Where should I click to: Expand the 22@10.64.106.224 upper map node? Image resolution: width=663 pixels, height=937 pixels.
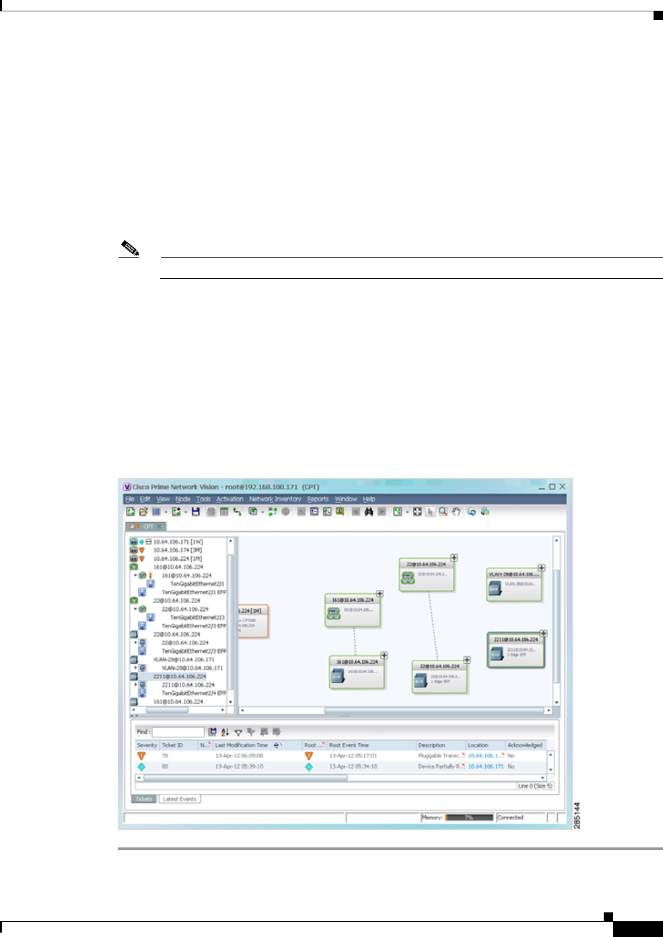(454, 558)
